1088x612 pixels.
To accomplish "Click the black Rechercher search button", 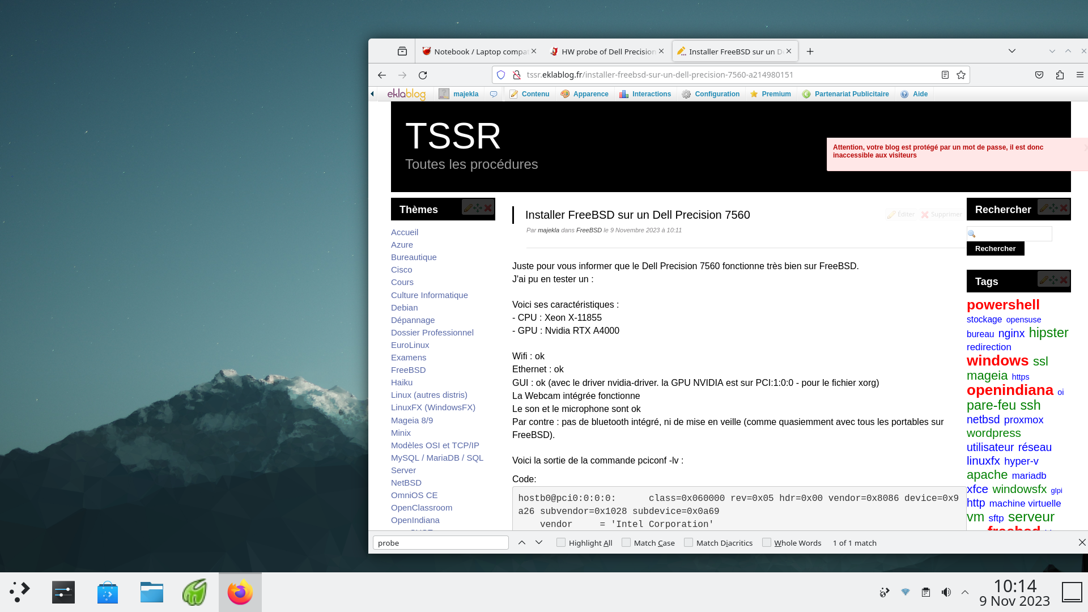I will tap(995, 249).
